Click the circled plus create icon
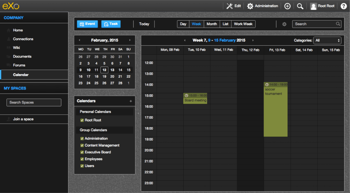The width and height of the screenshot is (350, 193). (x=287, y=6)
